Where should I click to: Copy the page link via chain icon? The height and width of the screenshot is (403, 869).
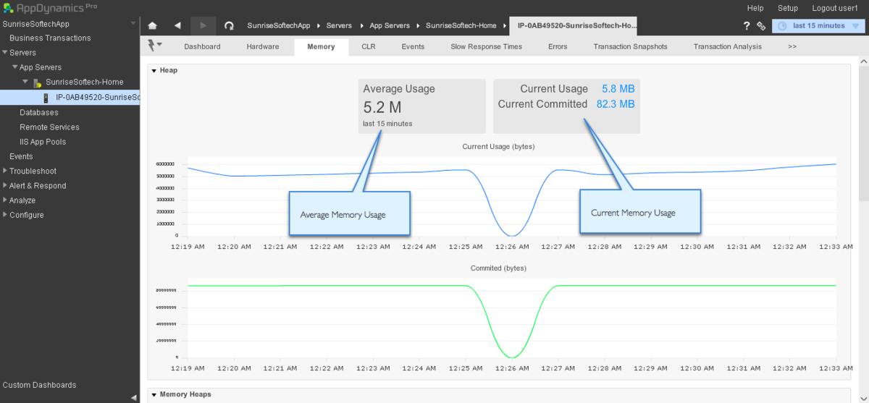(761, 26)
